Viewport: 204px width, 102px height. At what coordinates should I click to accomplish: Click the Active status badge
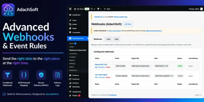pyautogui.click(x=180, y=66)
